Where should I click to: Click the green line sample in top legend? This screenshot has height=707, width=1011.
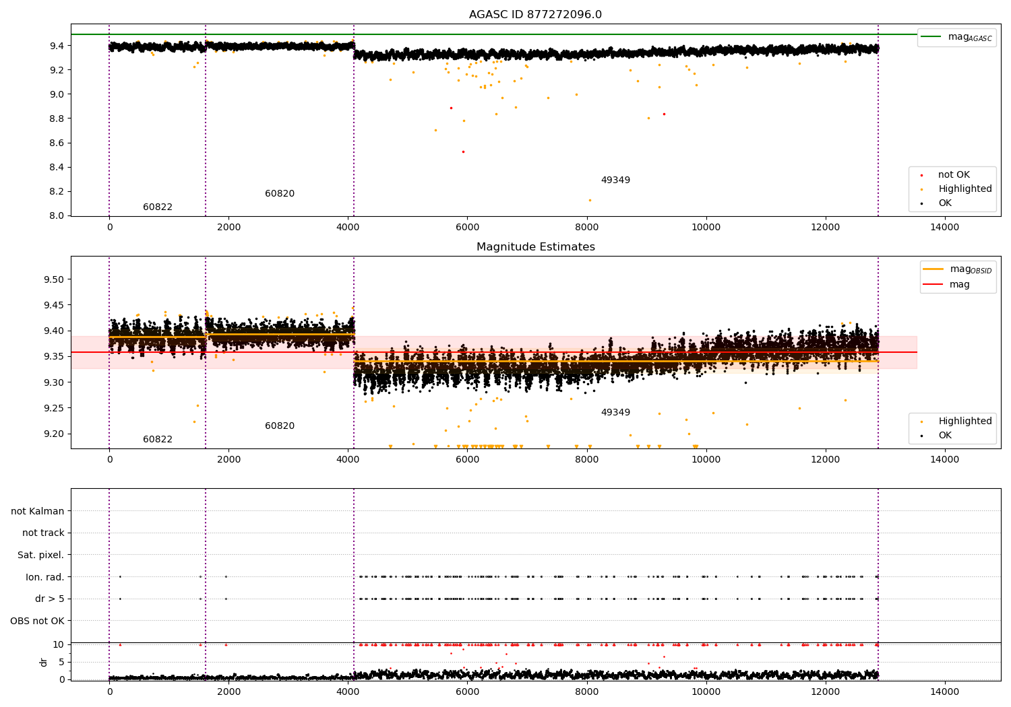(x=932, y=37)
